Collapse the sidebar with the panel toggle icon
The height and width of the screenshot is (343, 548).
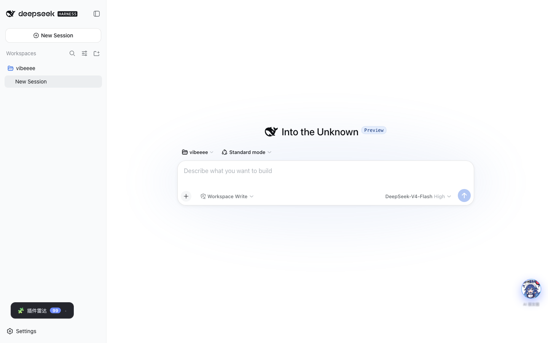tap(97, 14)
